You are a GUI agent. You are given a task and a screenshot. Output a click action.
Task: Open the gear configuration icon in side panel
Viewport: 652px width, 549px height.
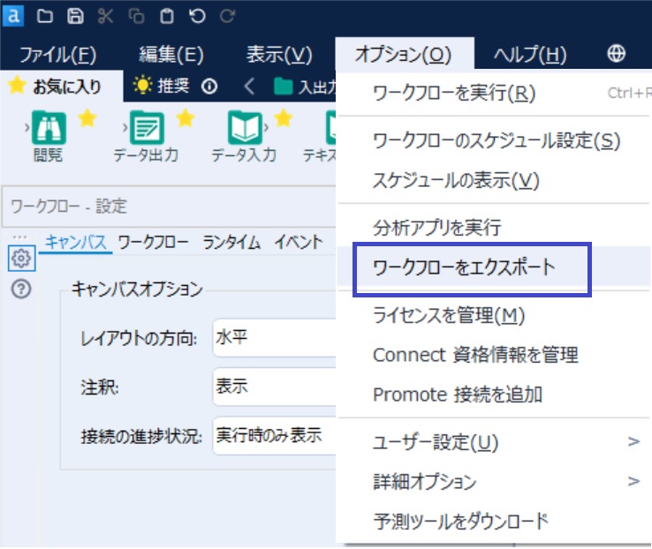tap(21, 259)
